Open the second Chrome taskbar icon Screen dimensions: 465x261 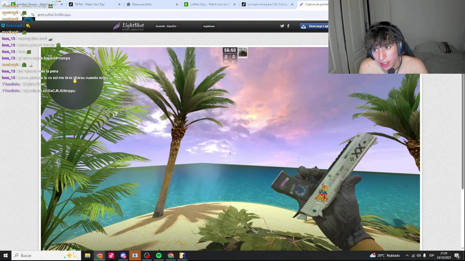pos(171,256)
